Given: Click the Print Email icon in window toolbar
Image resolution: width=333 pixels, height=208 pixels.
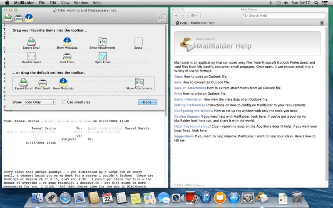Looking at the screenshot, I should click(x=18, y=18).
